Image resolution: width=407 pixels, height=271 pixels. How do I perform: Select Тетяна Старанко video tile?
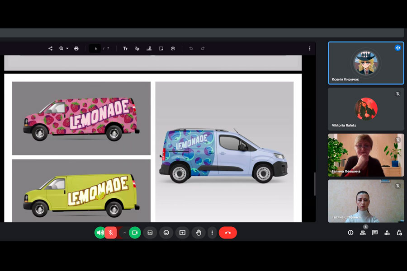pos(366,201)
